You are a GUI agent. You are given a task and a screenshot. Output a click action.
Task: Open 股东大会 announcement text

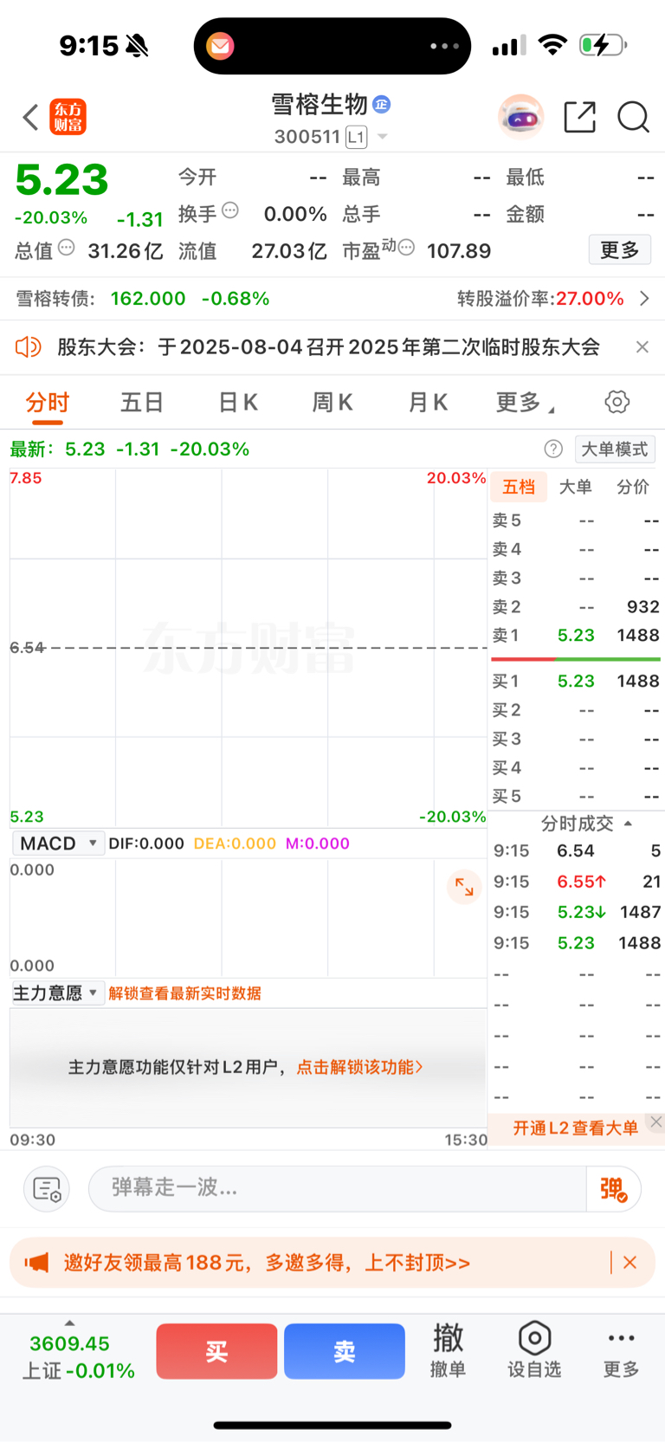point(329,347)
